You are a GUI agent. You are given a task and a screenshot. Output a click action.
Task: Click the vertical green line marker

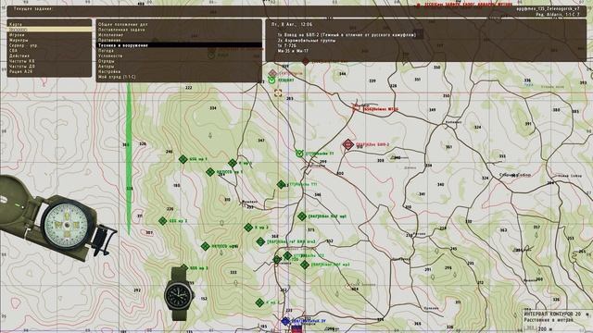point(129,158)
